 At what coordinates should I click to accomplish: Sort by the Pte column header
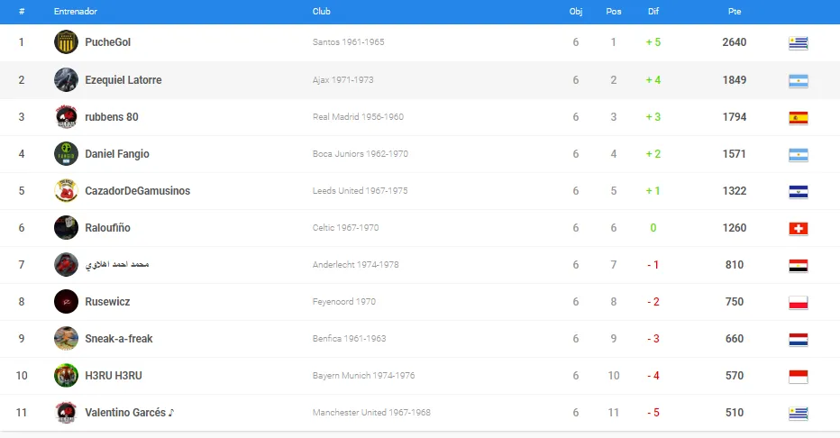tap(735, 11)
